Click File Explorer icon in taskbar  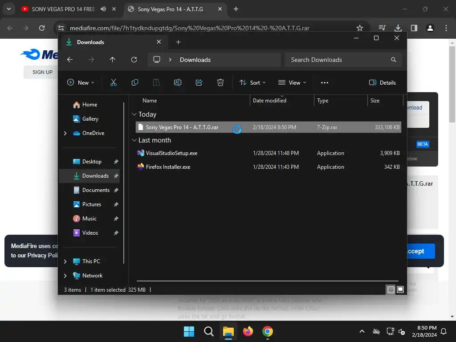tap(228, 331)
